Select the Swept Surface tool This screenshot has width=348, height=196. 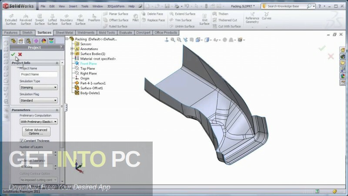[x=40, y=19]
